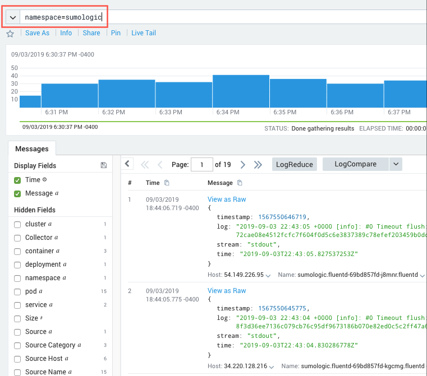Jump to the last results page
Screen dimensions: 427x376
[x=258, y=165]
